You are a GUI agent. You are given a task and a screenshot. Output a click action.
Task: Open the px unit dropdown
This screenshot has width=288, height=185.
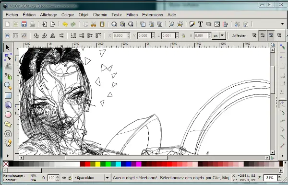tap(219, 35)
